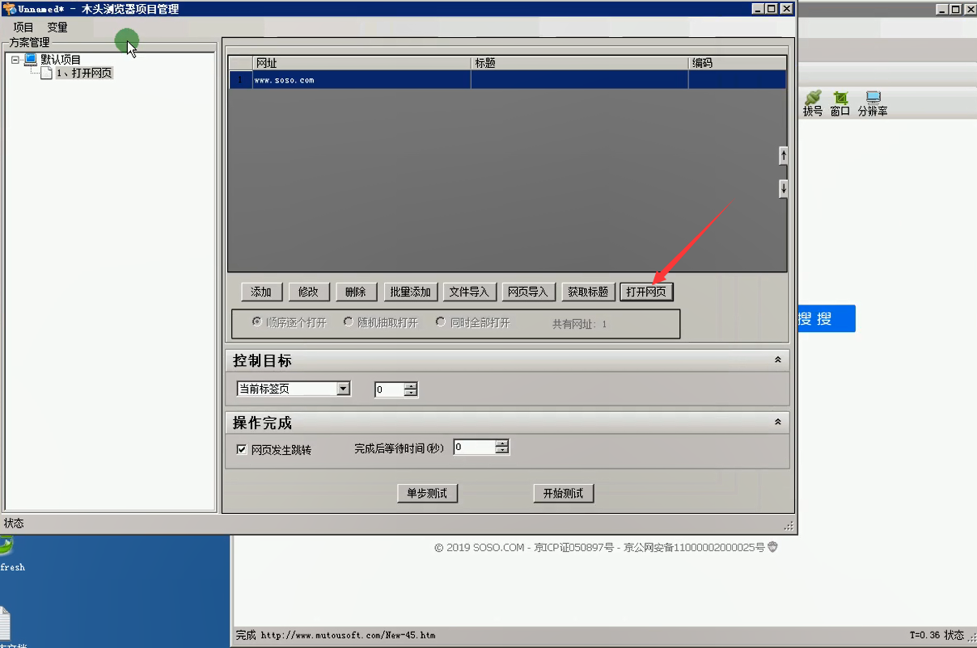Collapse the 操作完成 section chevron
The image size is (977, 648).
coord(778,422)
